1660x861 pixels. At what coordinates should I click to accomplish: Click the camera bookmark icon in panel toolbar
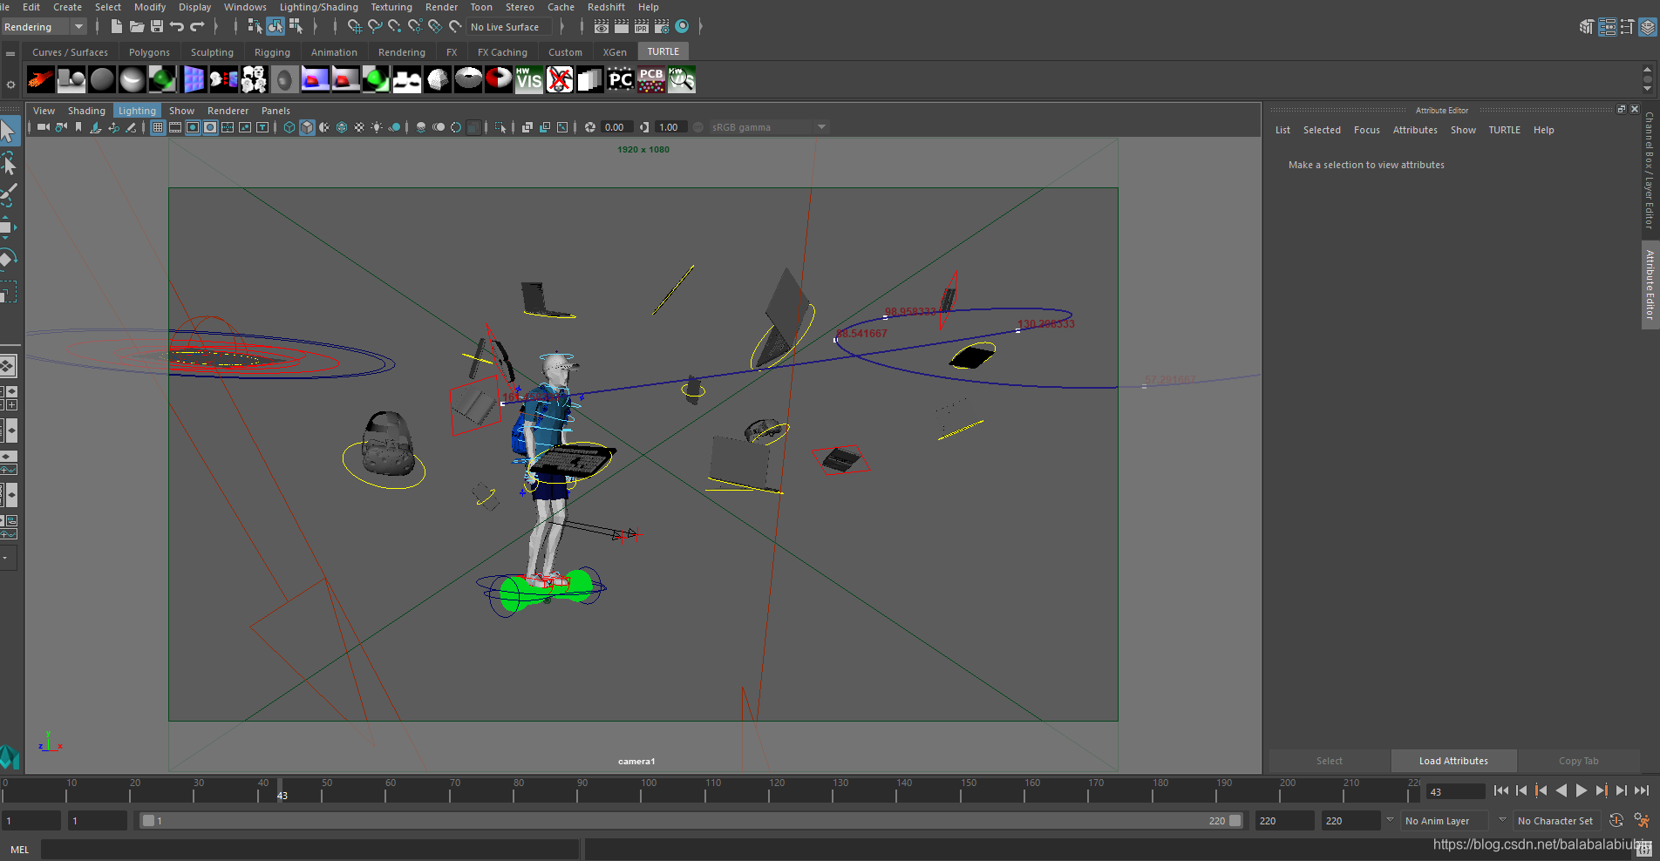(78, 127)
